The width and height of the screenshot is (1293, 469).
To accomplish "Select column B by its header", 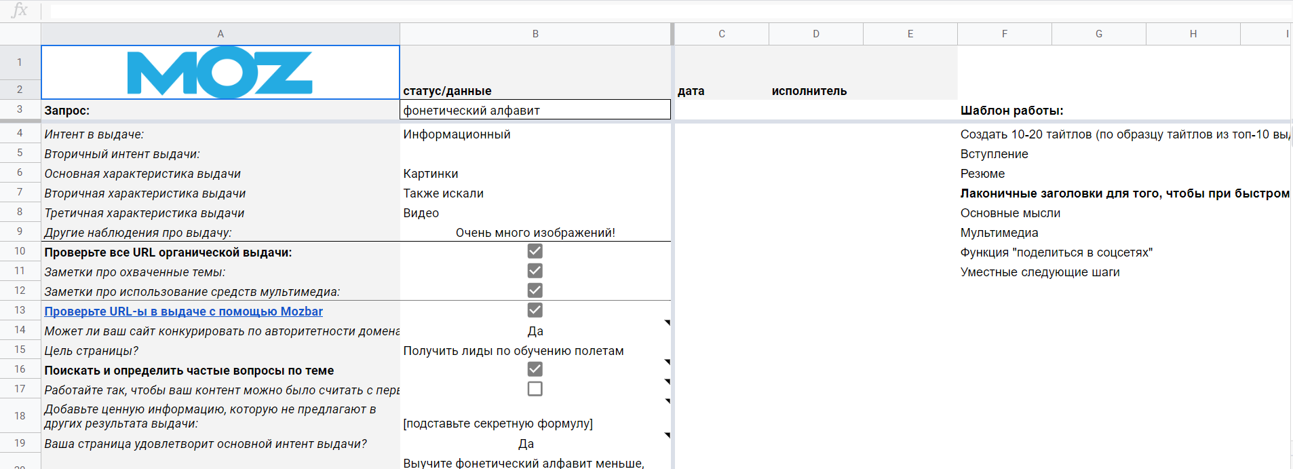I will point(535,34).
